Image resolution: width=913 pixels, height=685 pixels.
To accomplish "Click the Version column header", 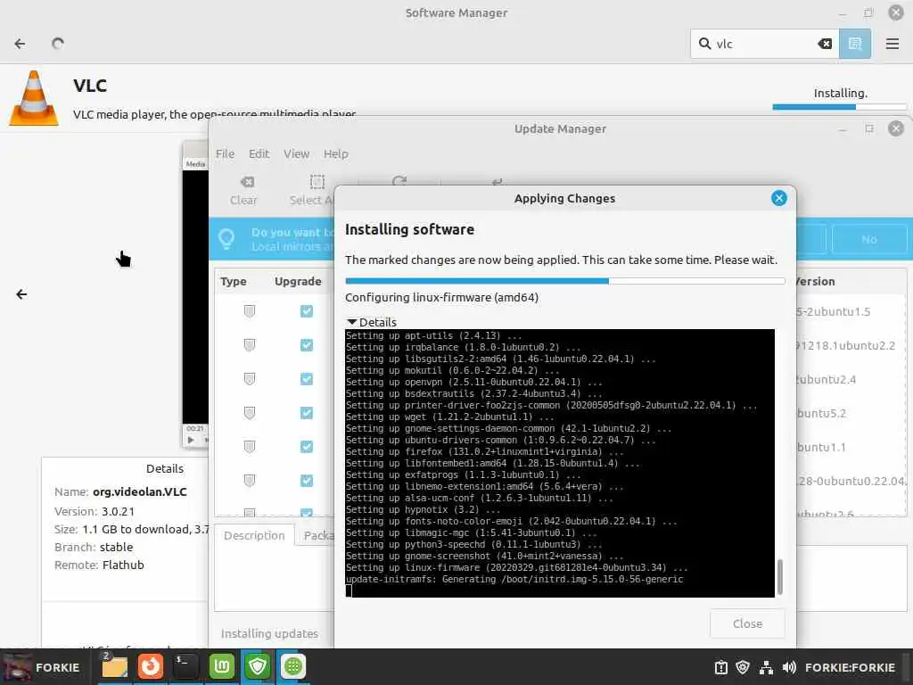I will (815, 281).
